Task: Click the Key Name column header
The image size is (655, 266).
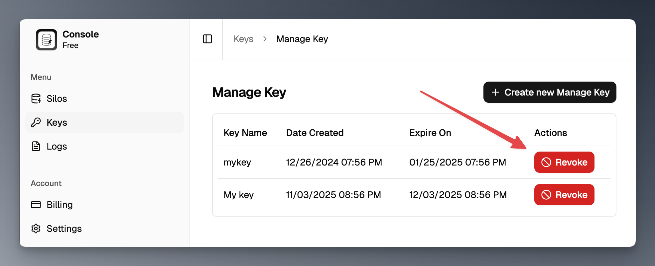Action: [x=245, y=133]
